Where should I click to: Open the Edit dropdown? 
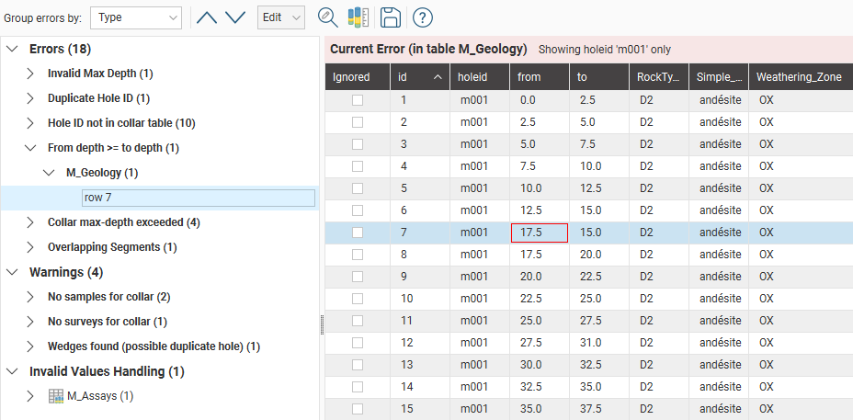pos(281,17)
